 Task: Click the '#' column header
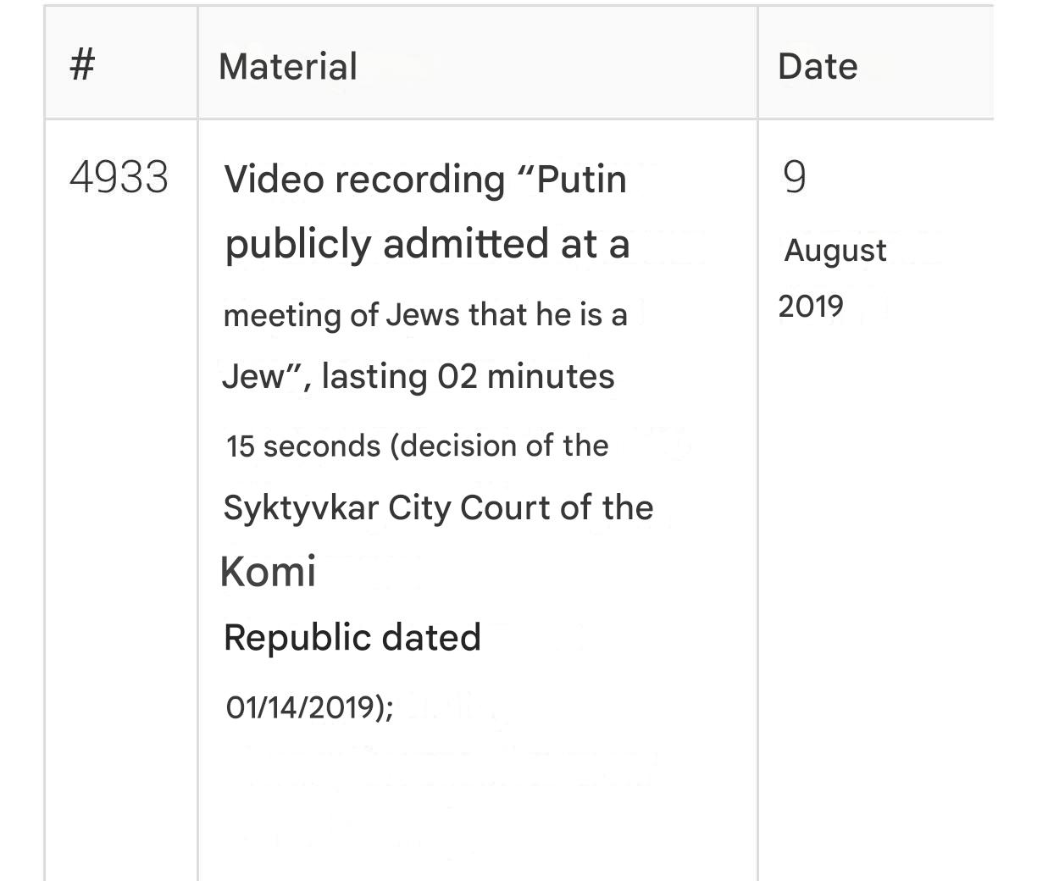point(82,65)
